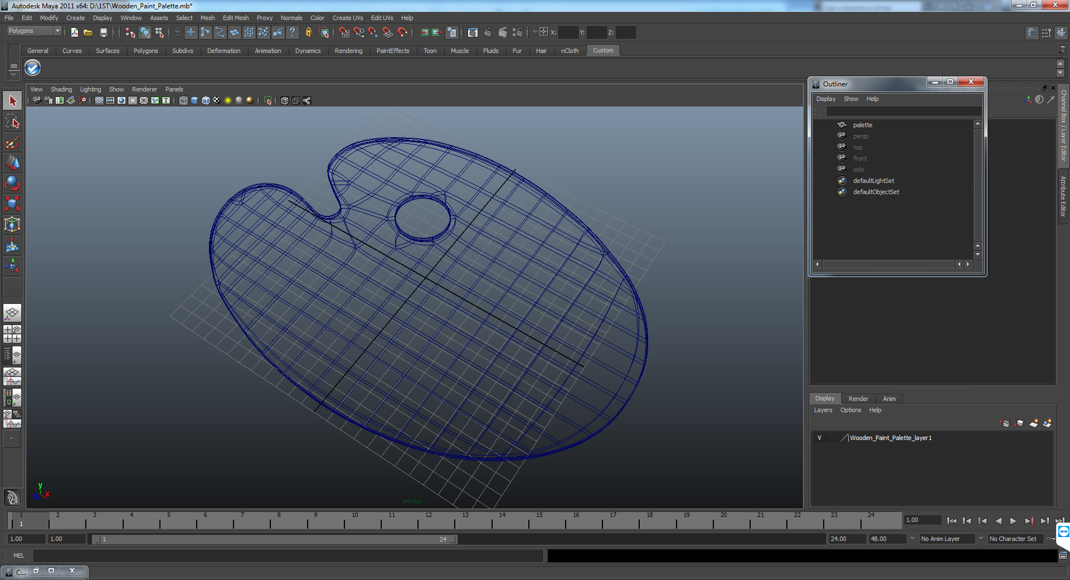This screenshot has width=1070, height=580.
Task: Toggle visibility V box of Wooden_Paint_Palette_layer1
Action: [x=819, y=438]
